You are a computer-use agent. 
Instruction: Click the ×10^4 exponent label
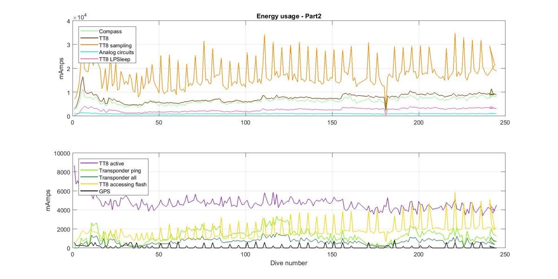coord(81,17)
